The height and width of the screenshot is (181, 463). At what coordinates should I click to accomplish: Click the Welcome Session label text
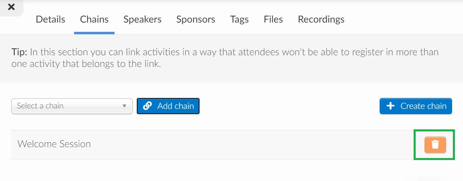[54, 144]
